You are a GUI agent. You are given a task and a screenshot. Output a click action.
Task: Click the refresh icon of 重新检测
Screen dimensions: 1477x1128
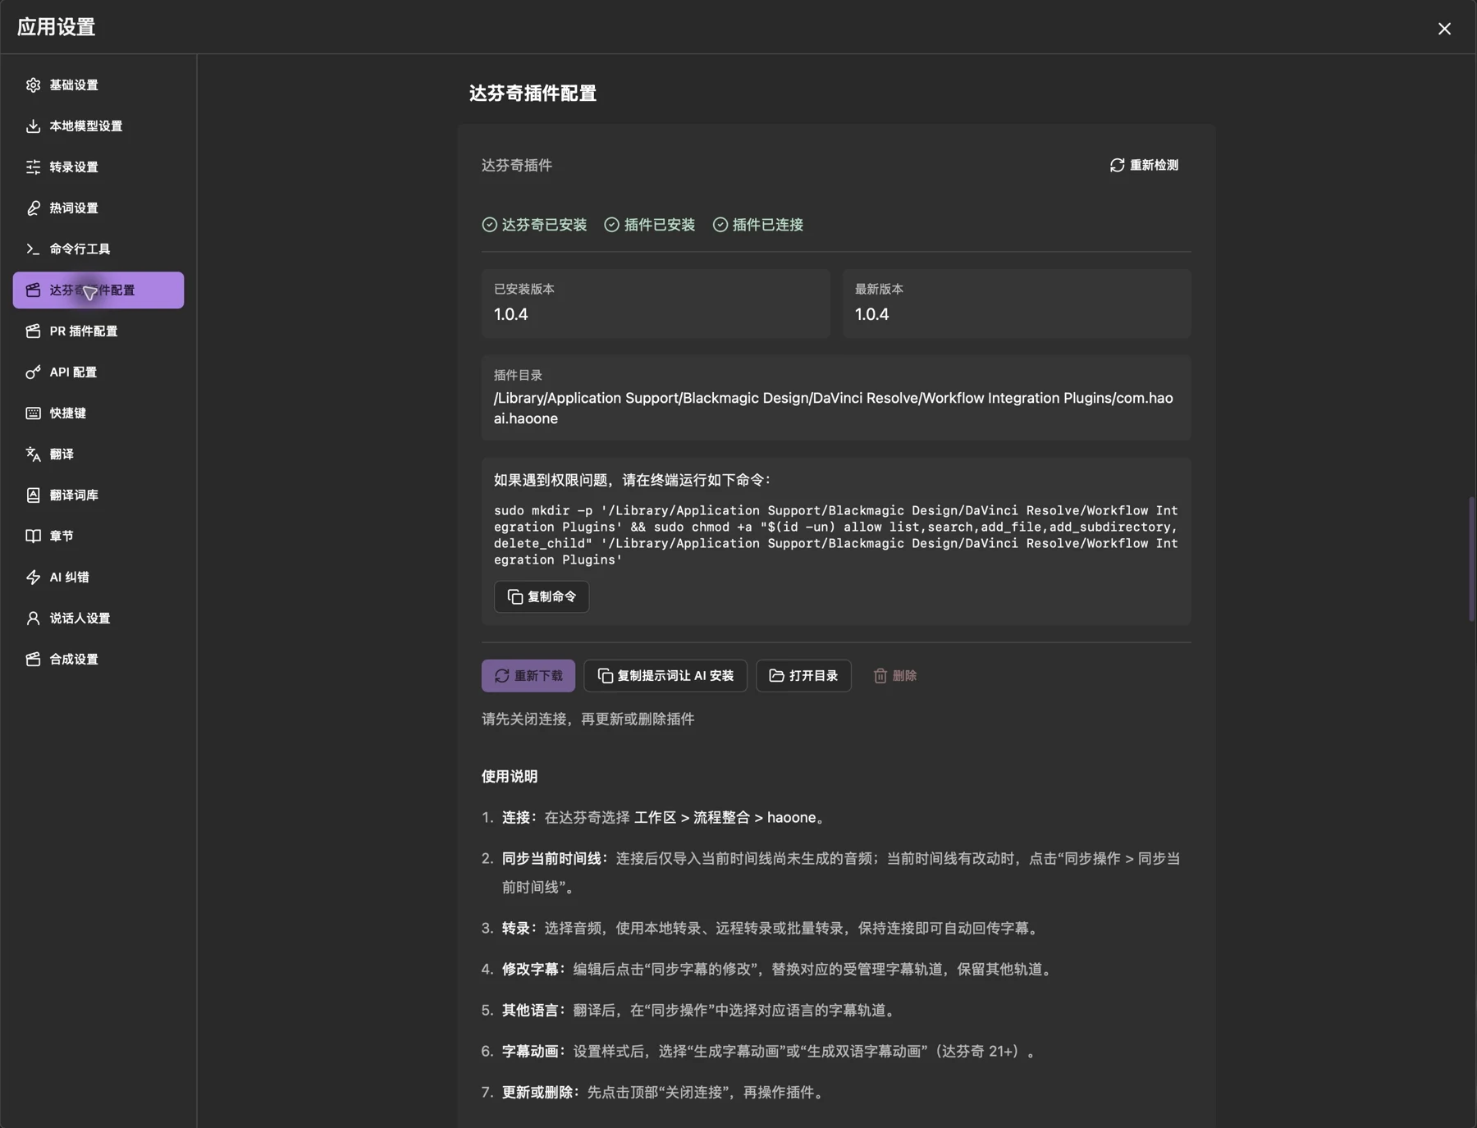pos(1117,166)
